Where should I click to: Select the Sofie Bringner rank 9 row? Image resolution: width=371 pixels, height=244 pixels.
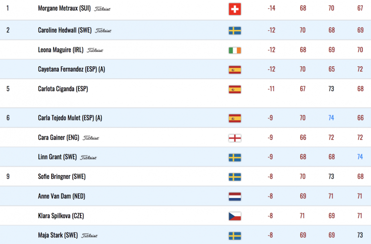pyautogui.click(x=185, y=176)
